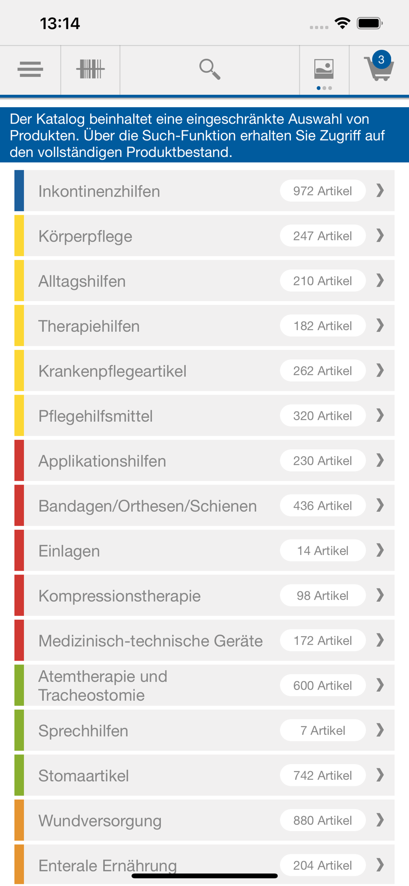This screenshot has width=409, height=886.
Task: Expand Atemtherapie und Tracheostomie with its chevron
Action: click(380, 685)
